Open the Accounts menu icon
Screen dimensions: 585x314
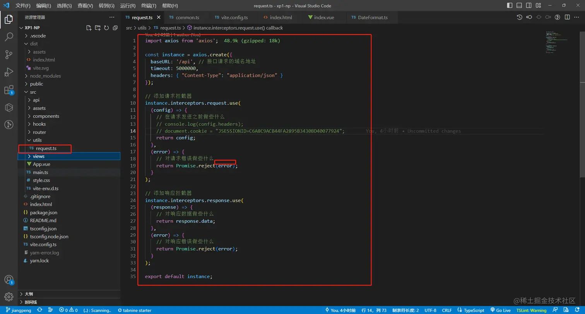coord(9,280)
